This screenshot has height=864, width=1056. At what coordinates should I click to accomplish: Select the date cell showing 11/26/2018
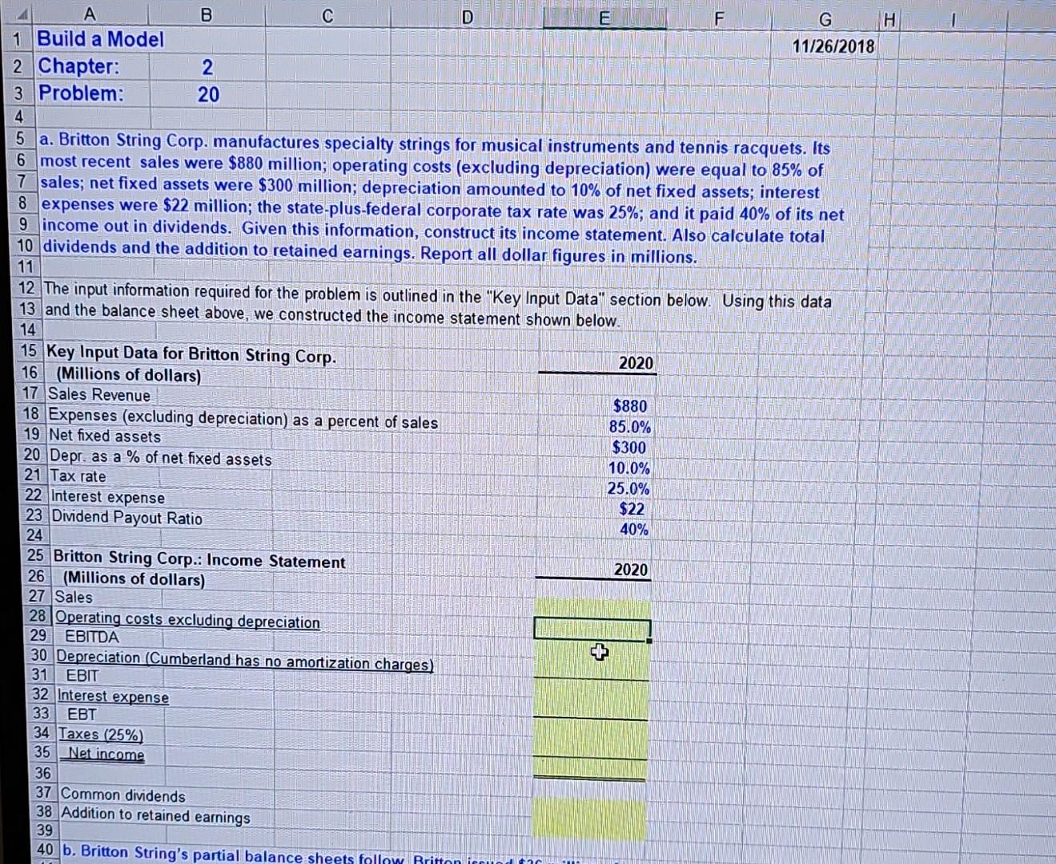tap(835, 46)
